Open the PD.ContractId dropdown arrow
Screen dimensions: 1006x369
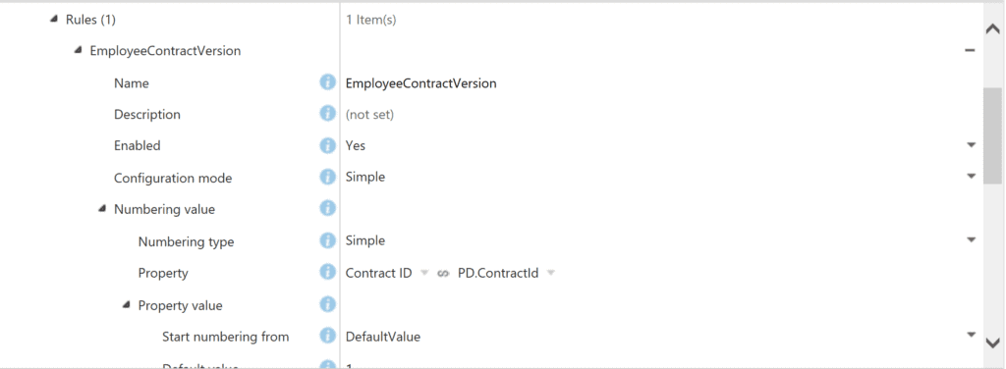550,274
